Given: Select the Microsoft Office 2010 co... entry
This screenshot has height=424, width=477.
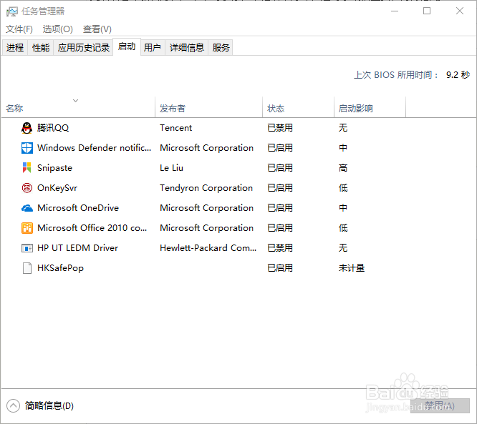Looking at the screenshot, I should (92, 228).
